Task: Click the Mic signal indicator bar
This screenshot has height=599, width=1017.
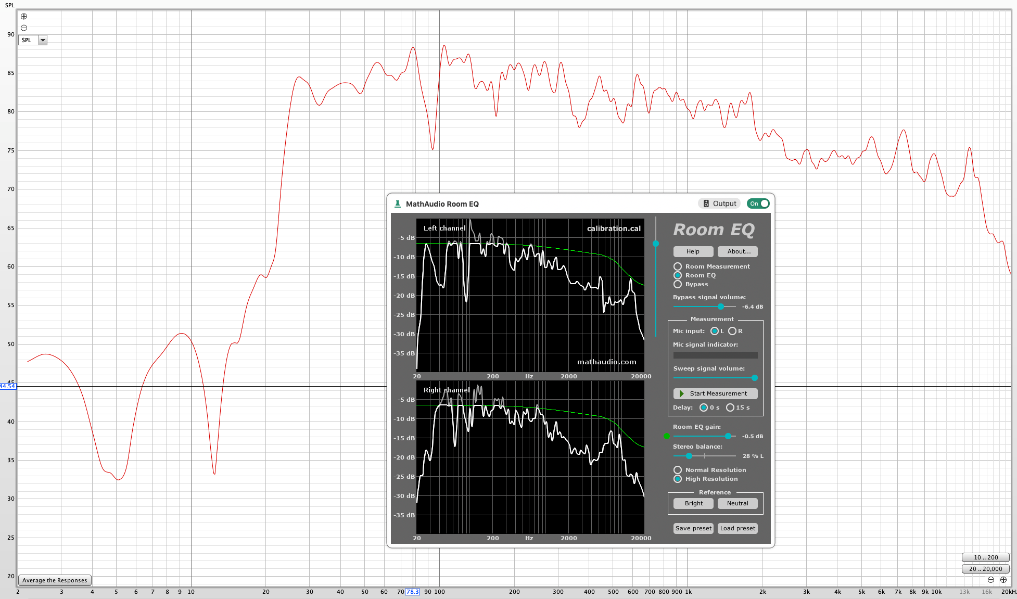Action: tap(716, 355)
